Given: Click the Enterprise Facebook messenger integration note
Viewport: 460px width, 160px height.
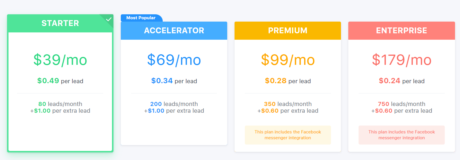Looking at the screenshot, I should point(401,135).
